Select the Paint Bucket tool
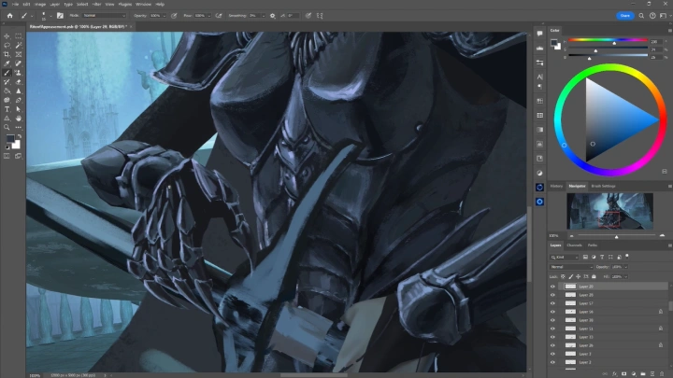The width and height of the screenshot is (673, 378). 7,91
